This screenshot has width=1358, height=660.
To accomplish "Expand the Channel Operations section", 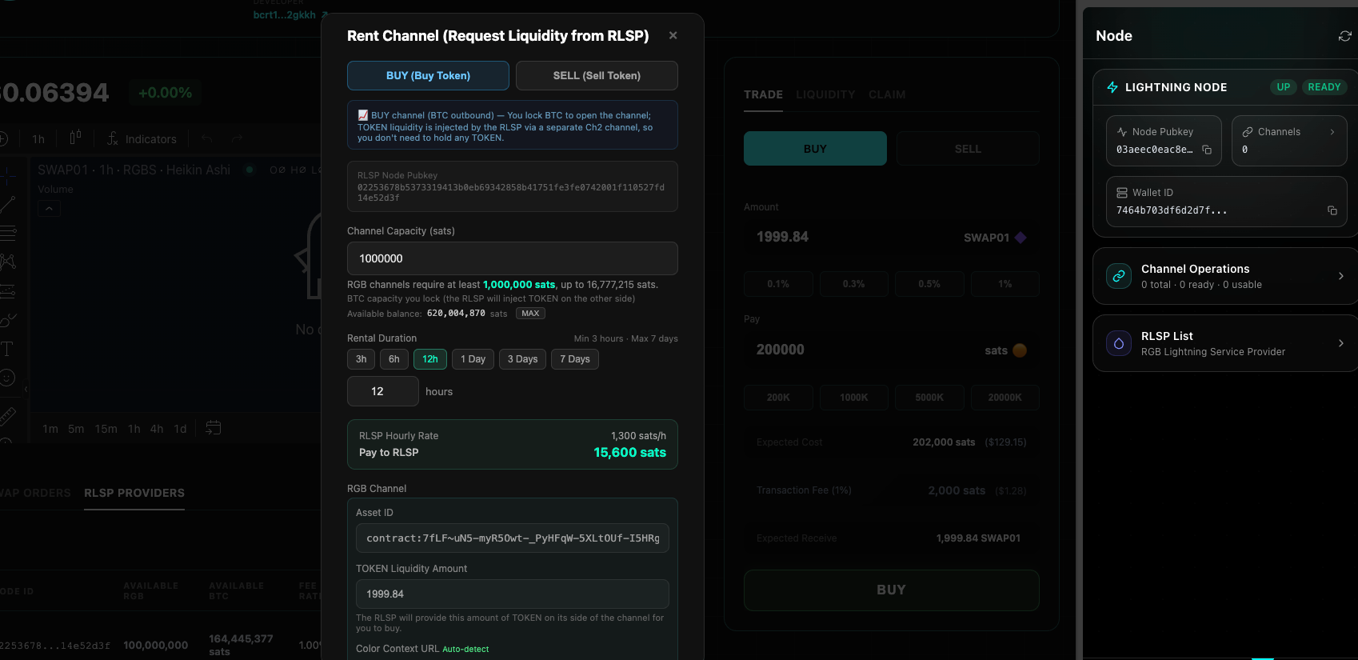I will pos(1225,276).
